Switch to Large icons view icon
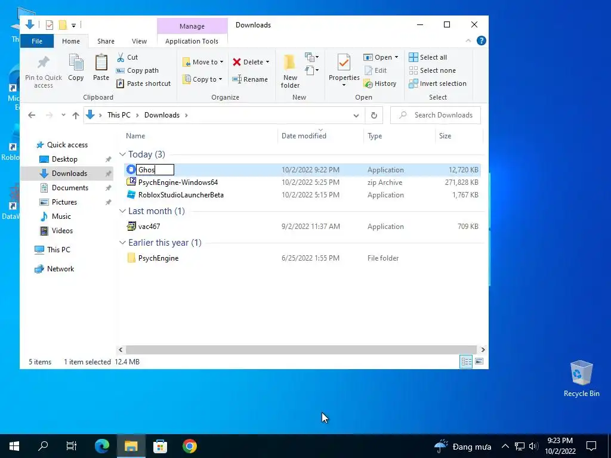 click(x=479, y=362)
